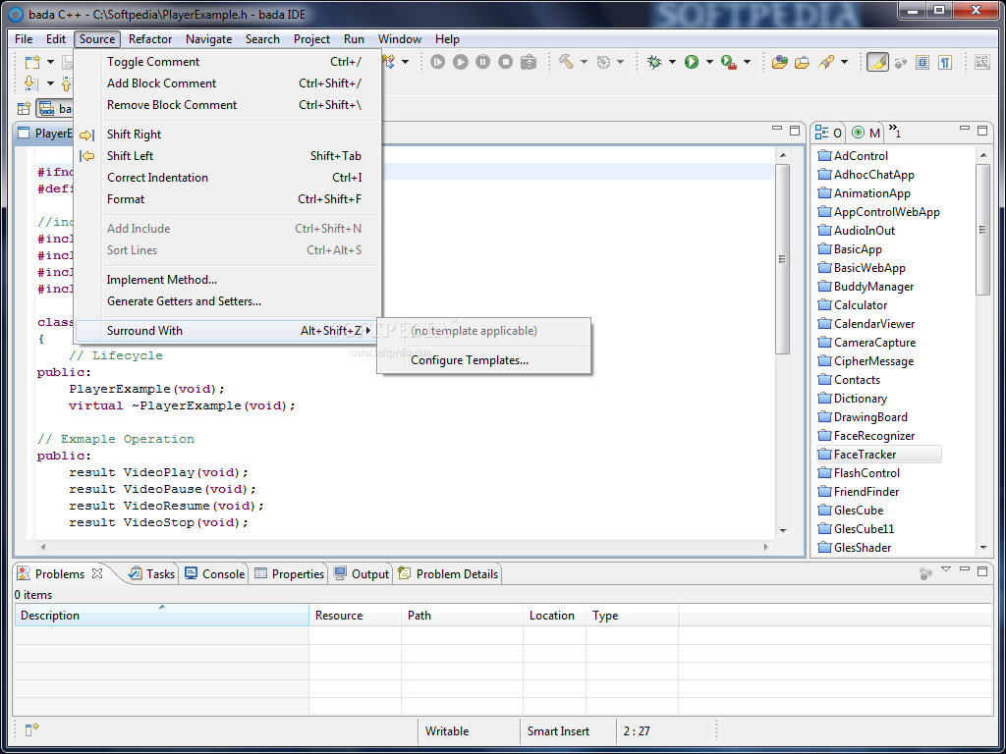The height and width of the screenshot is (754, 1006).
Task: Choose Correct Indentation menu entry
Action: 228,178
